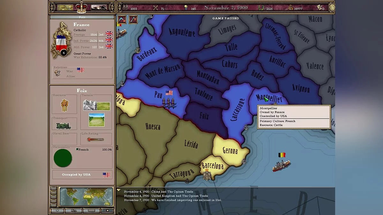Screen dimensions: 383x215
Task: Click the wheat resource icon for Foix
Action: (65, 105)
